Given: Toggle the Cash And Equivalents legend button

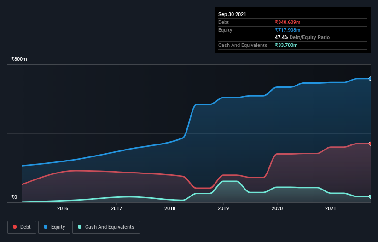Looking at the screenshot, I should (106, 227).
